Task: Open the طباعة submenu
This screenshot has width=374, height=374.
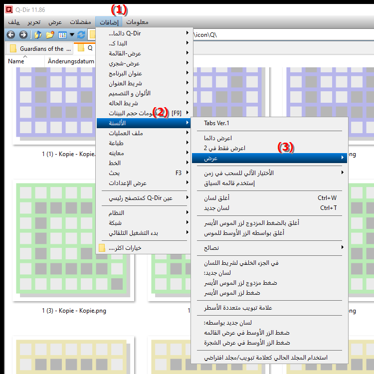Action: pos(144,143)
